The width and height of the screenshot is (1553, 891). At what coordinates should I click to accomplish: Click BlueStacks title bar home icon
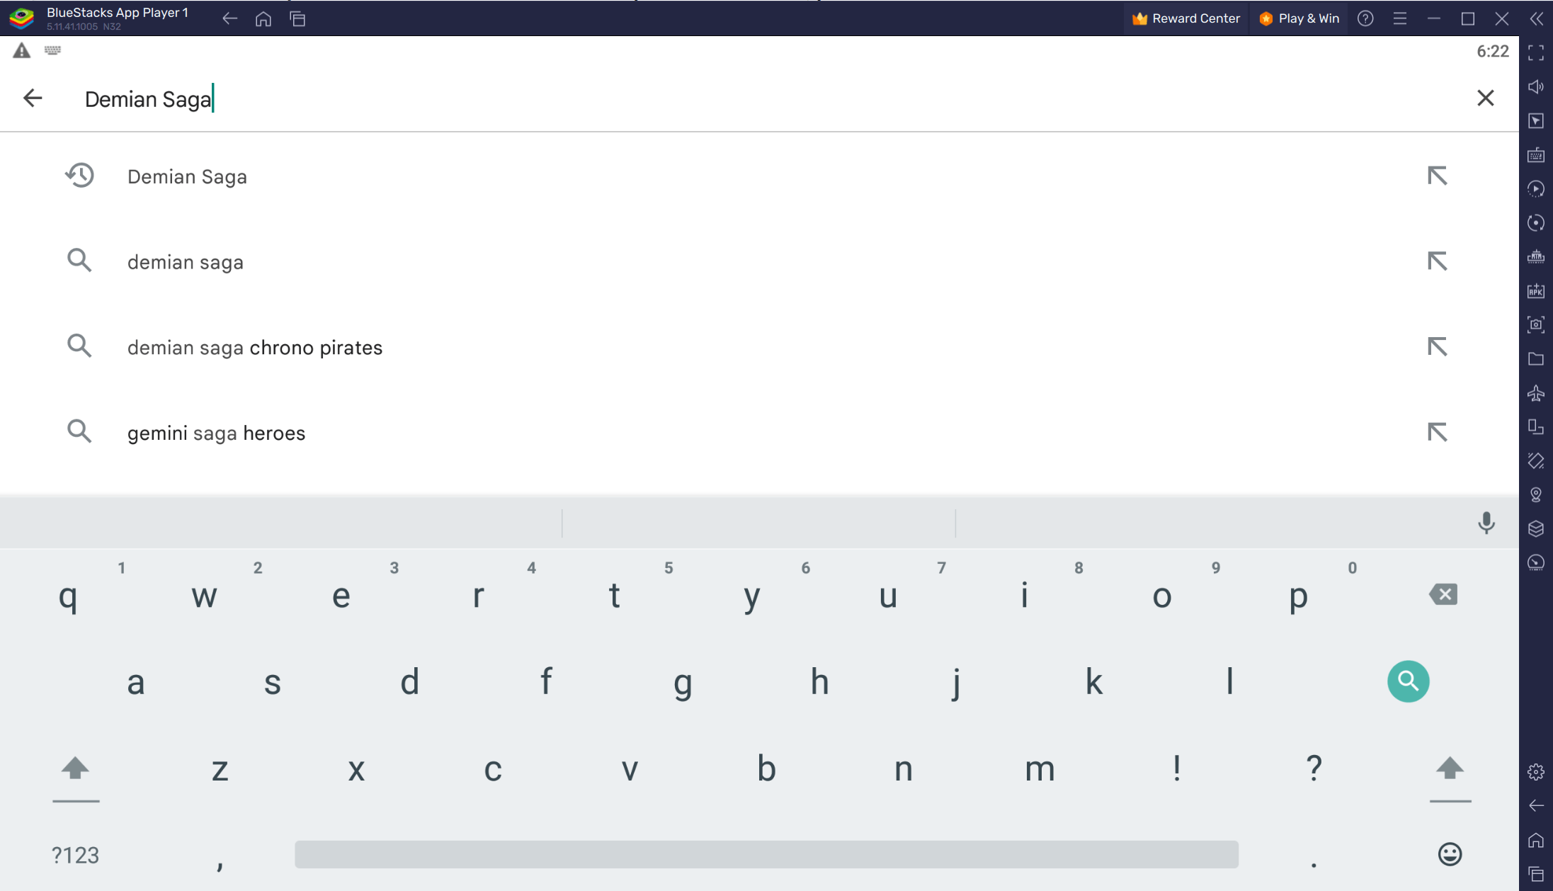point(263,19)
